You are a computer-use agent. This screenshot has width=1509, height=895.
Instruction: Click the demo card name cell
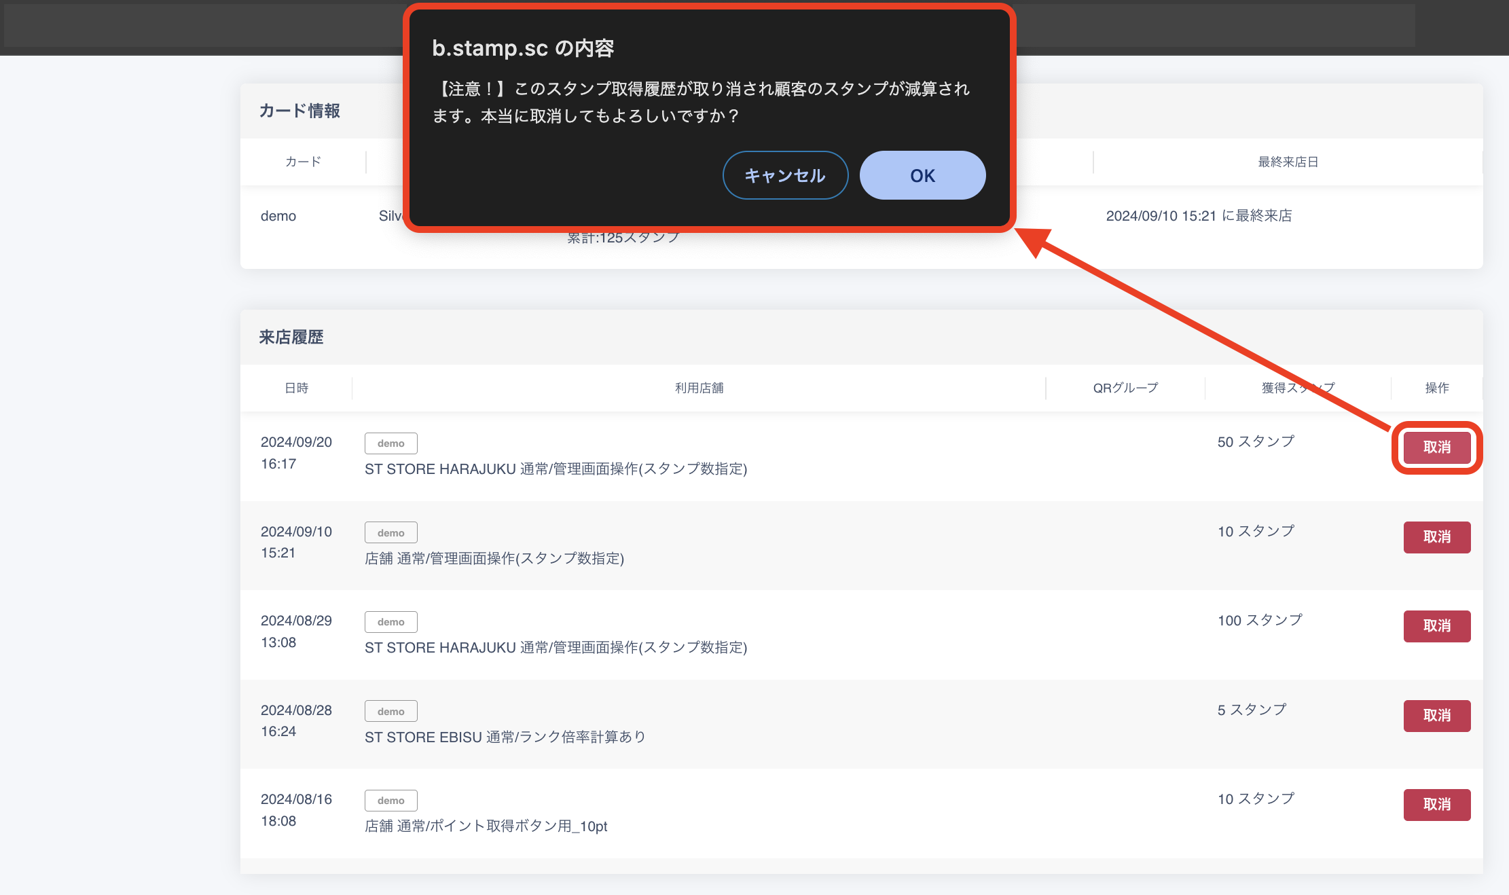[278, 216]
